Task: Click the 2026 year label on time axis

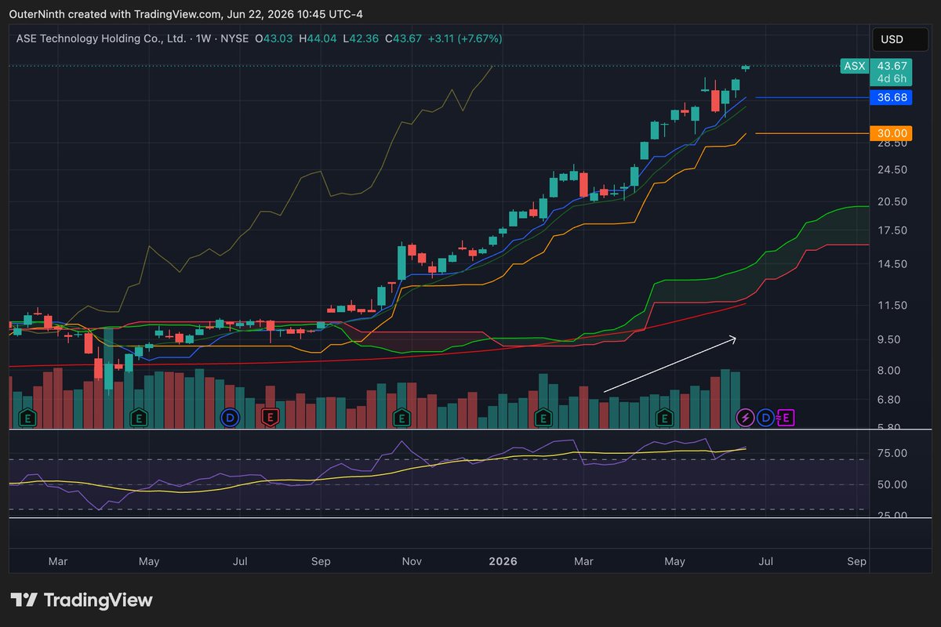Action: (x=502, y=561)
